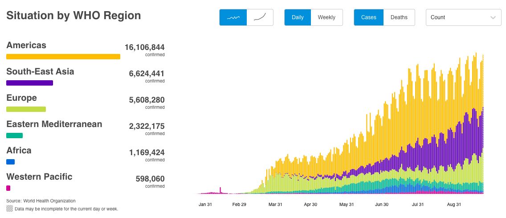Select the Daily view toggle
506x218 pixels.
pos(298,17)
